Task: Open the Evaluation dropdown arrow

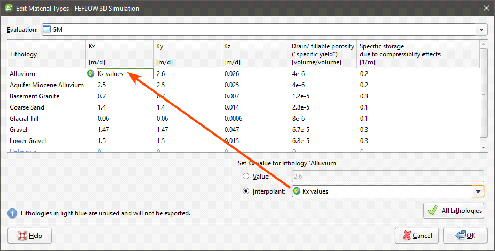Action: (482, 30)
